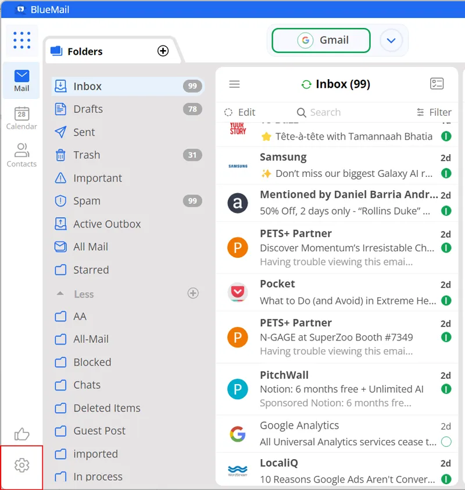Image resolution: width=465 pixels, height=490 pixels.
Task: Toggle unread dot on Pocket email
Action: click(x=446, y=301)
